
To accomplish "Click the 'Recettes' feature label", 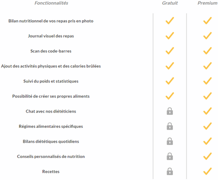I will click(x=51, y=171).
